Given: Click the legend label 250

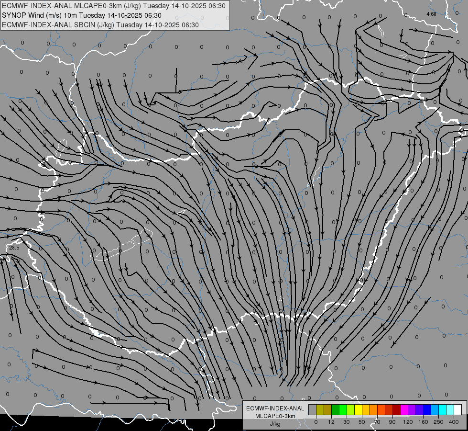Looking at the screenshot, I should point(438,422).
